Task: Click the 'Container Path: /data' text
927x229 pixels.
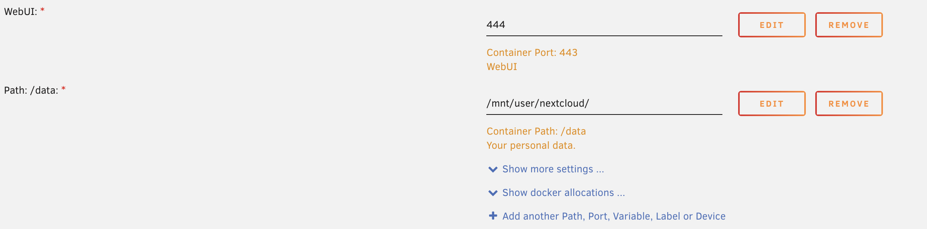Action: (536, 131)
